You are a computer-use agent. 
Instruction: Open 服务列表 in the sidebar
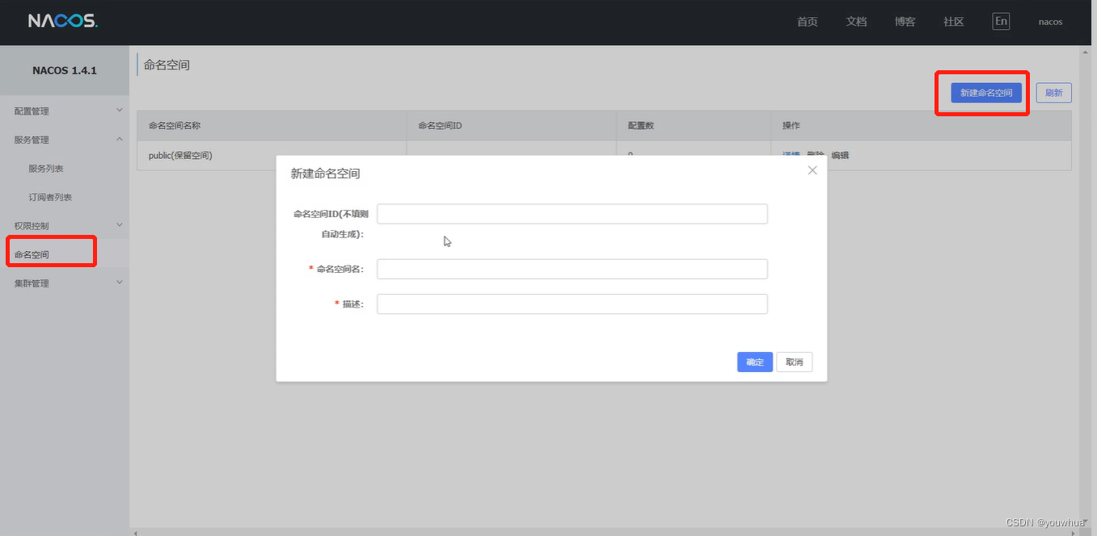(45, 169)
